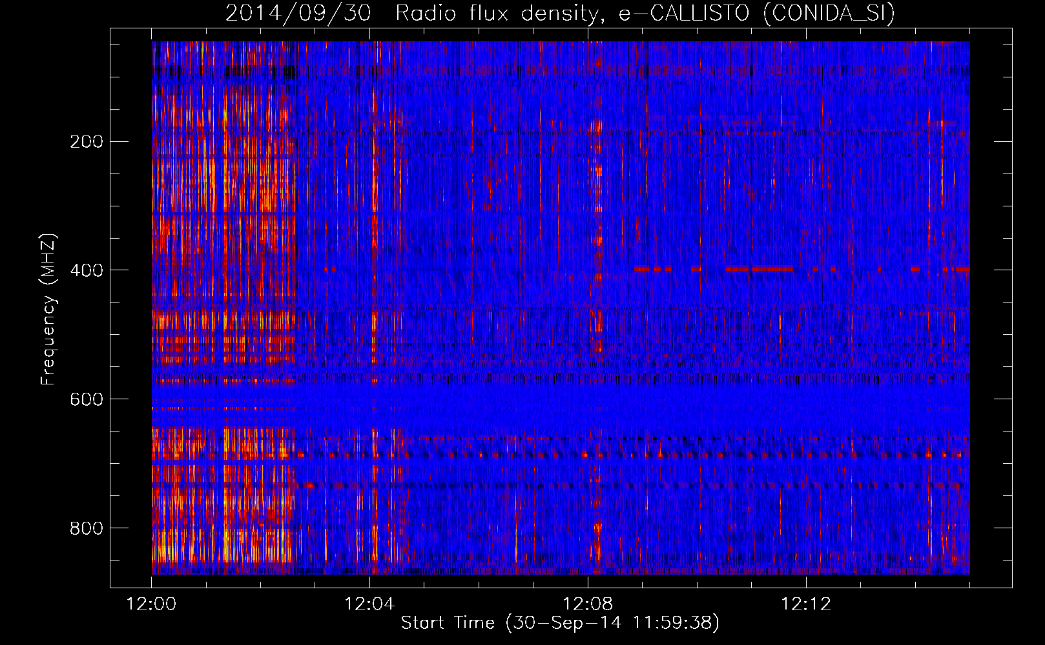Click the 12:12 time tick label
Viewport: 1045px width, 645px height.
[806, 604]
